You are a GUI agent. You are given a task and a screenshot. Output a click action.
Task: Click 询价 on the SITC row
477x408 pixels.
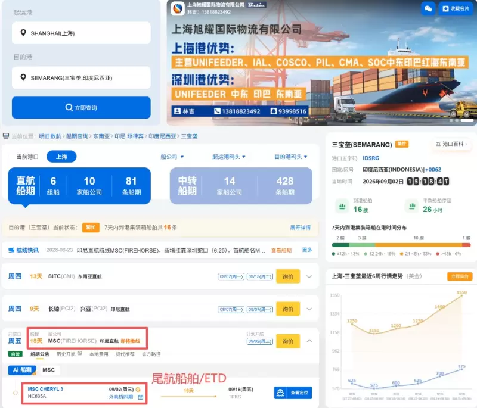coord(288,276)
